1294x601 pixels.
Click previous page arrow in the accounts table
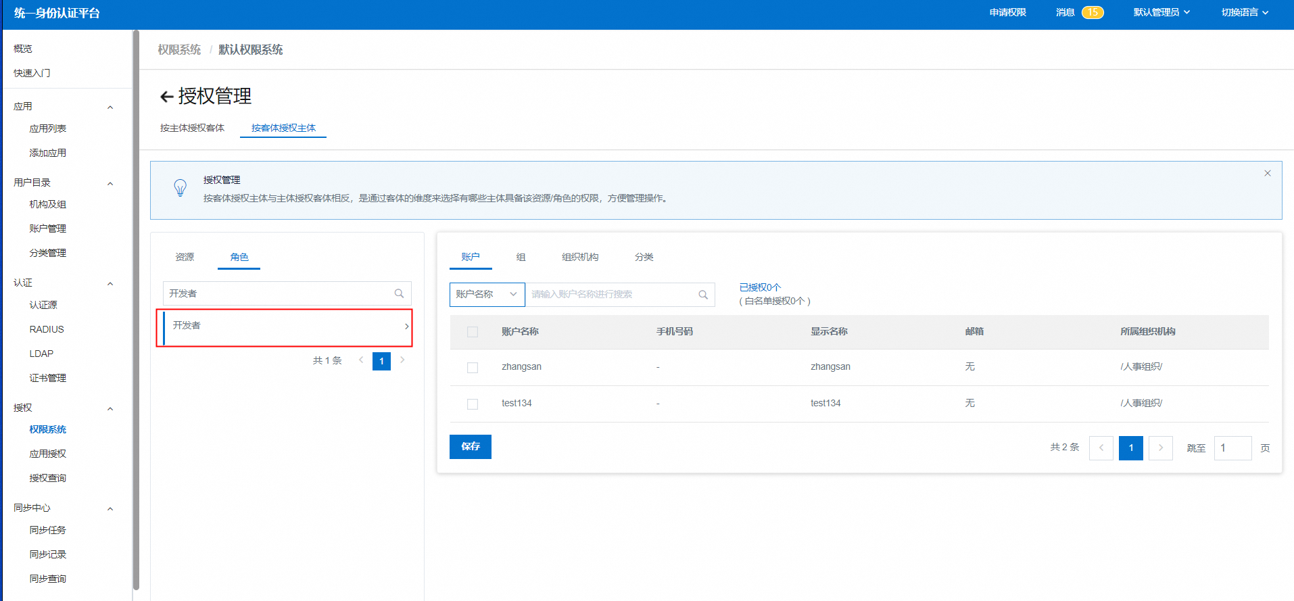(1101, 448)
